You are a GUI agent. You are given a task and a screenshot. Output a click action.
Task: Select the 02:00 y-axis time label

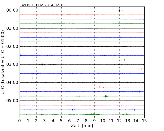(x=12, y=46)
